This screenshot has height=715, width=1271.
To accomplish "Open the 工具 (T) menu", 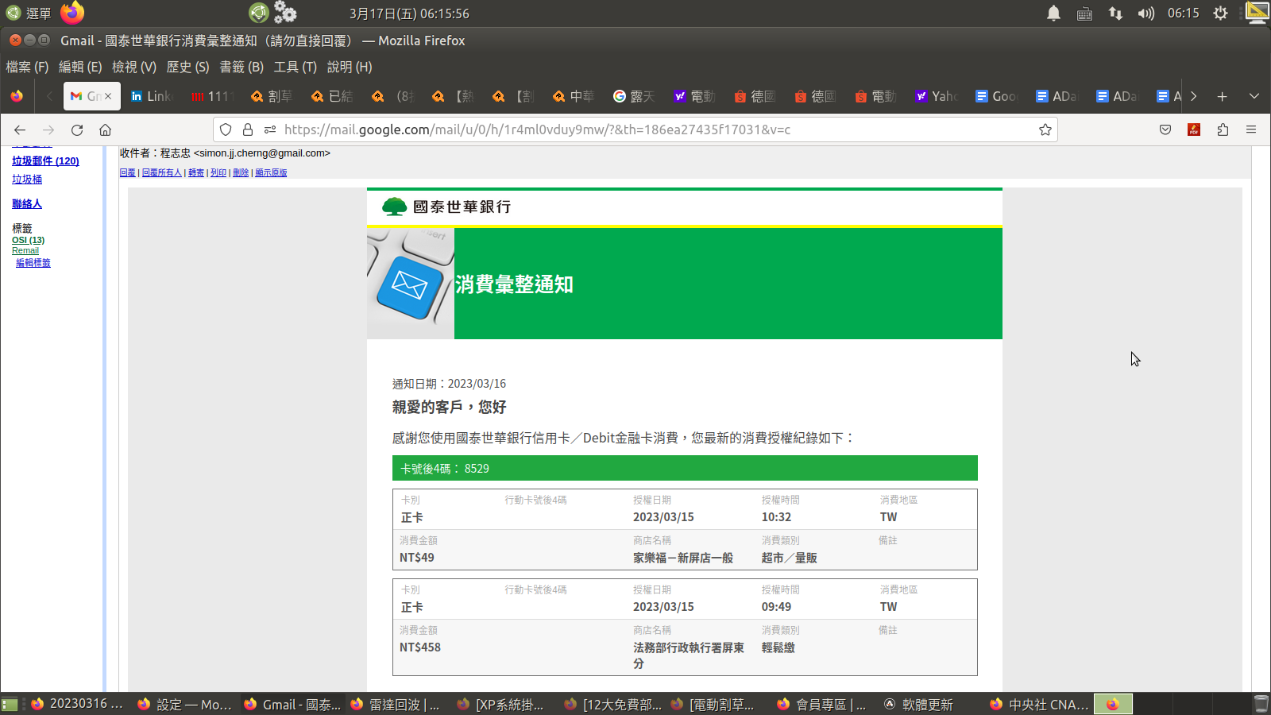I will pos(296,67).
